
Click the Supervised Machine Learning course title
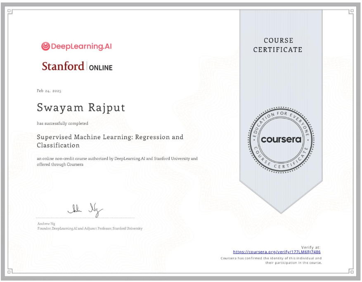click(x=110, y=141)
